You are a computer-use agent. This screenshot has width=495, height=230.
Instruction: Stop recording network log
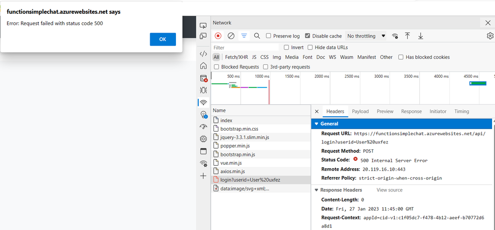pos(218,36)
